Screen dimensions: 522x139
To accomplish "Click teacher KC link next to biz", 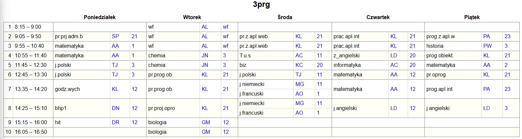I will pos(299,65).
